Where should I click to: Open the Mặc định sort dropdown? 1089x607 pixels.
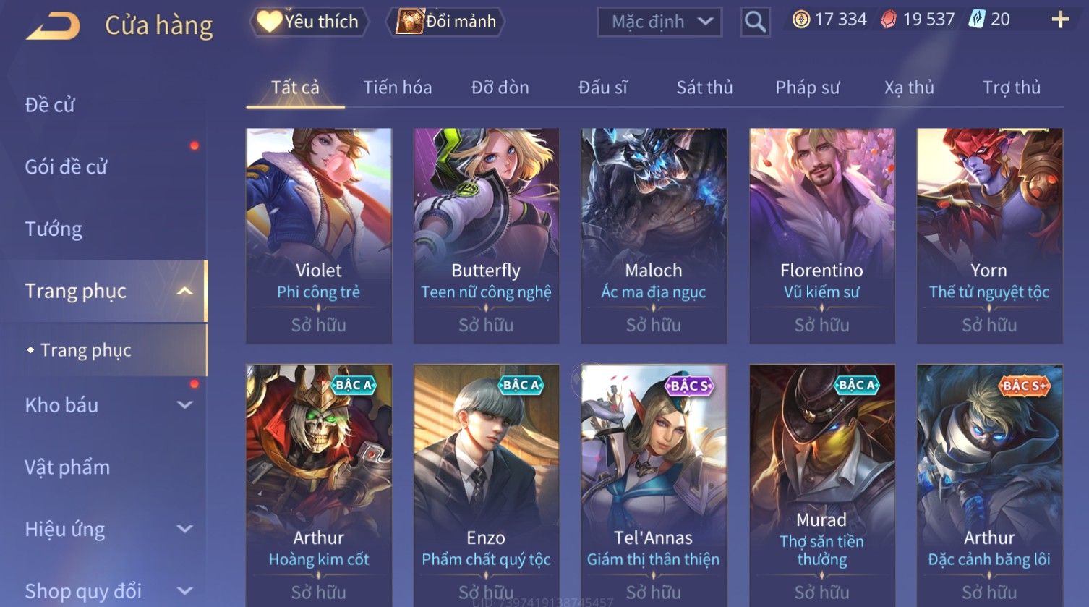point(660,22)
